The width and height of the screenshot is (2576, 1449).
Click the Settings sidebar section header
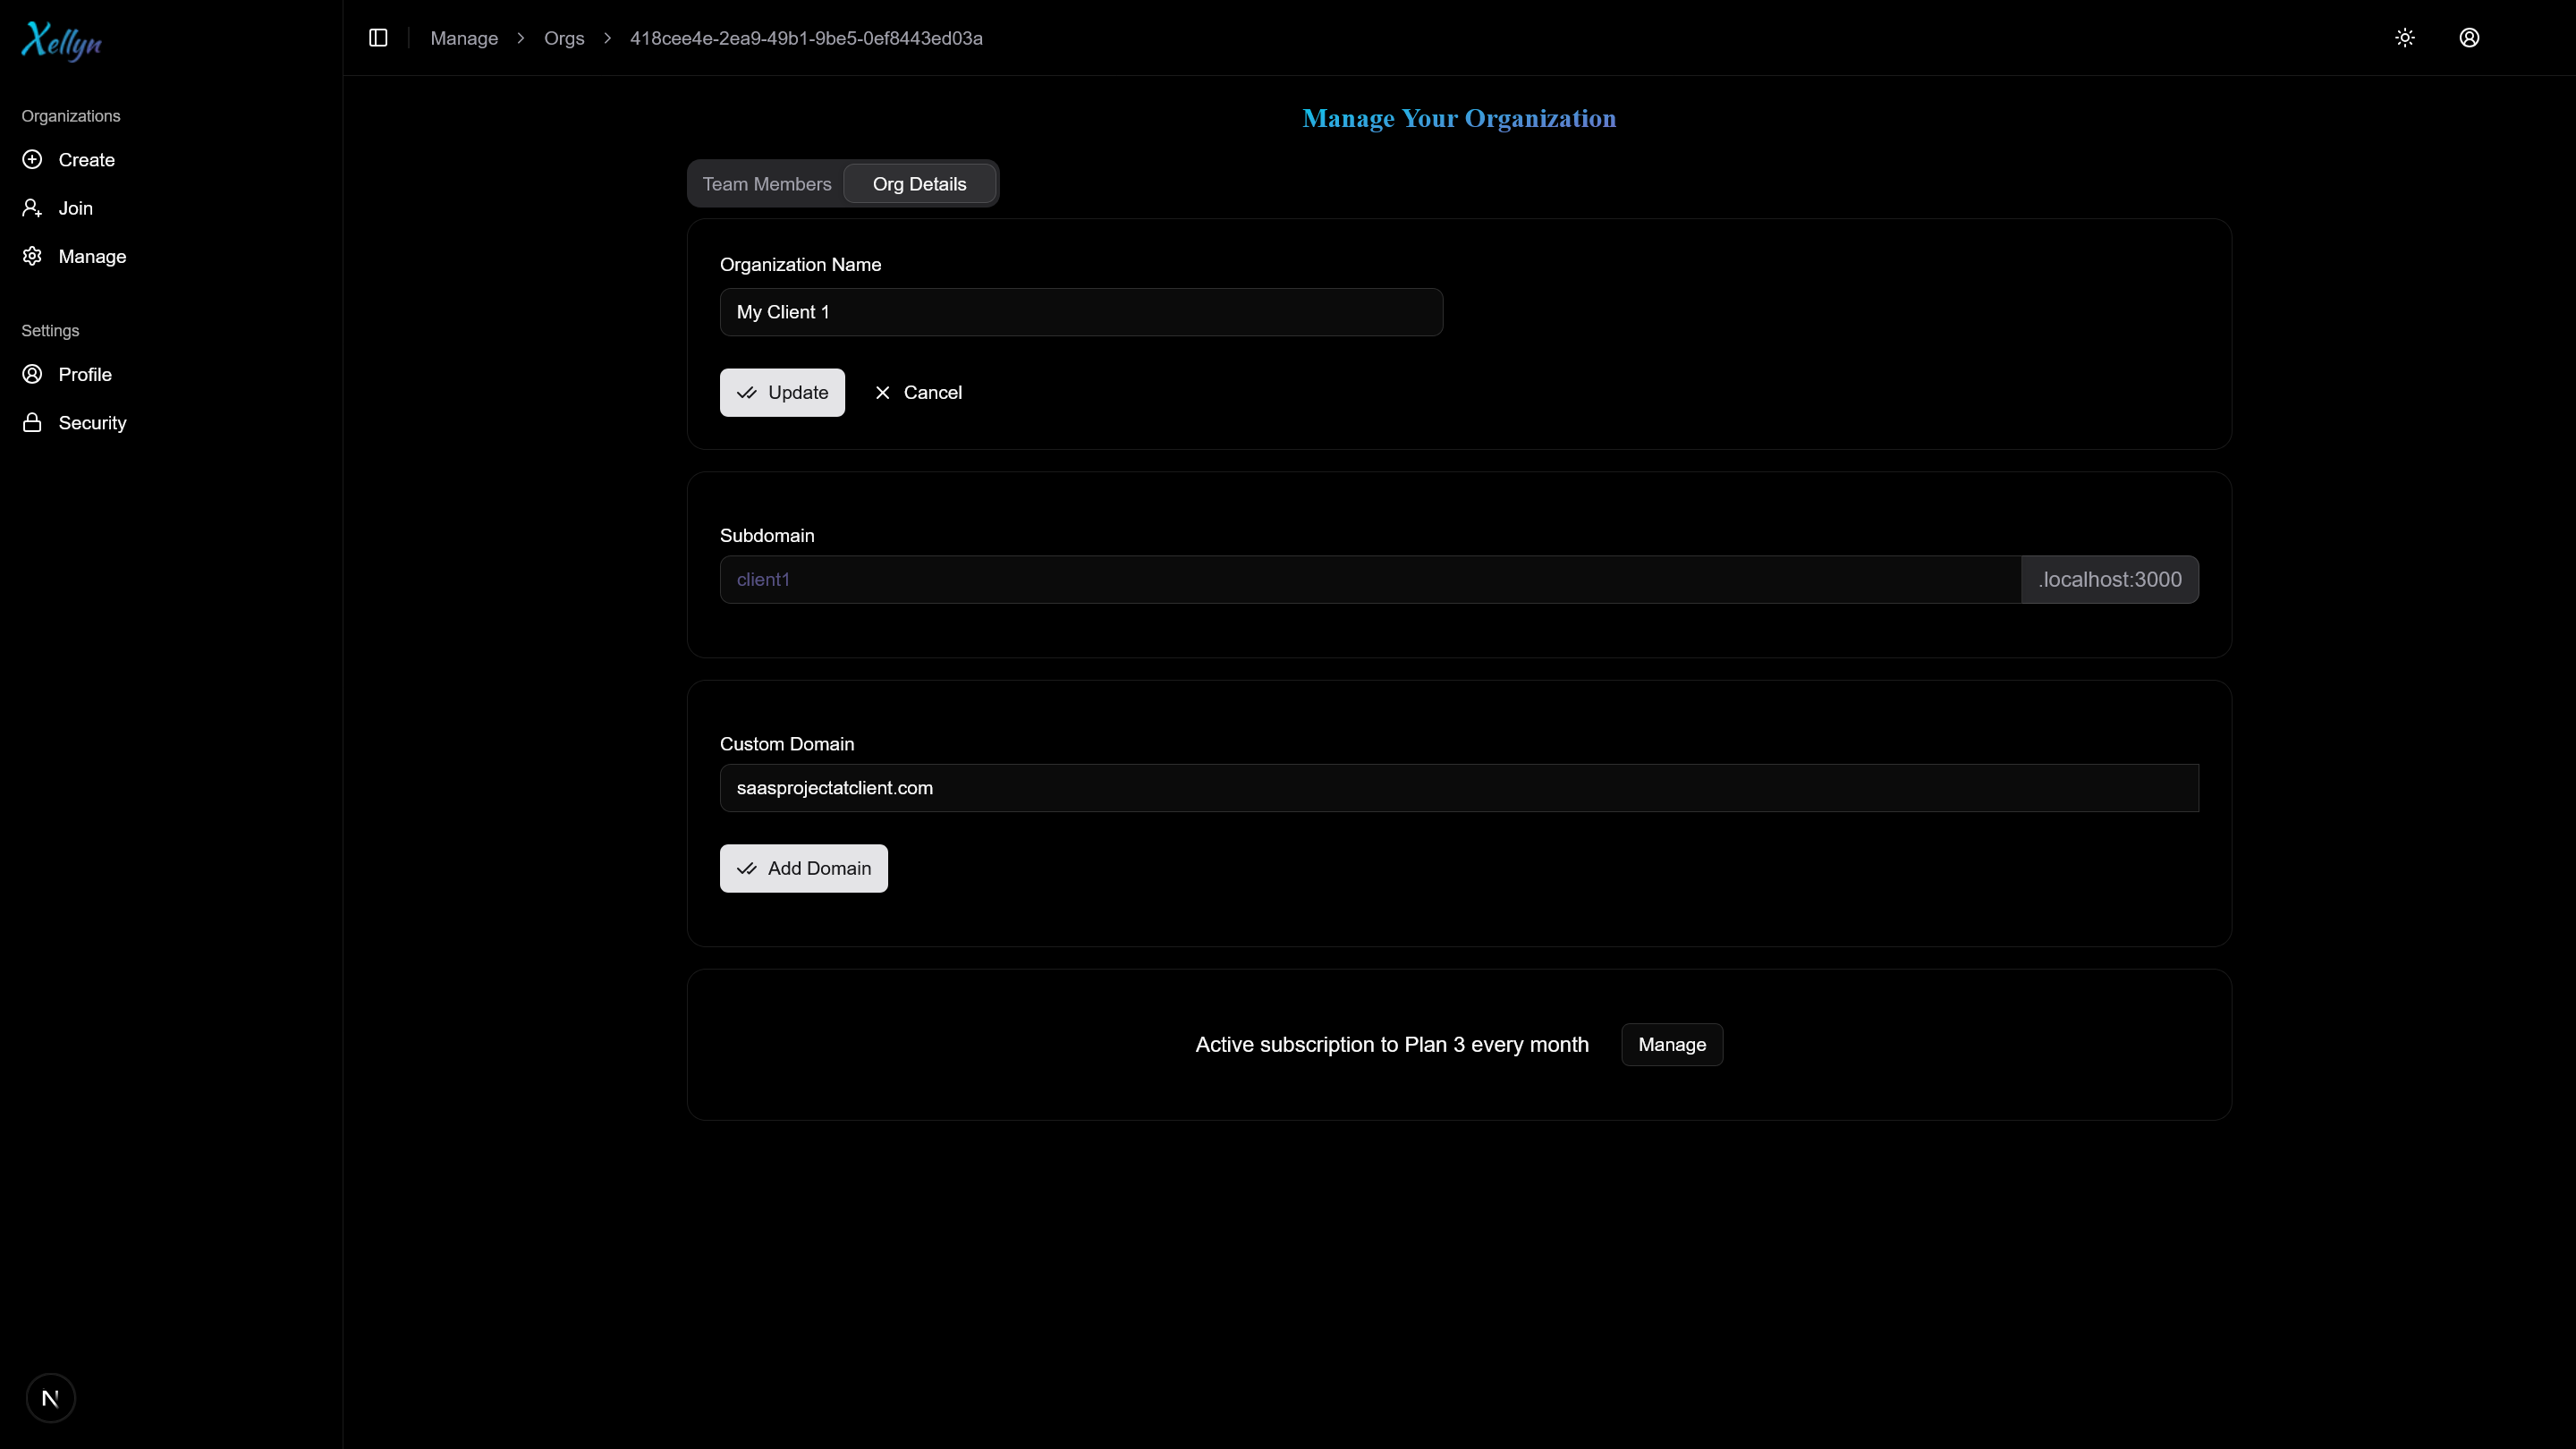50,331
